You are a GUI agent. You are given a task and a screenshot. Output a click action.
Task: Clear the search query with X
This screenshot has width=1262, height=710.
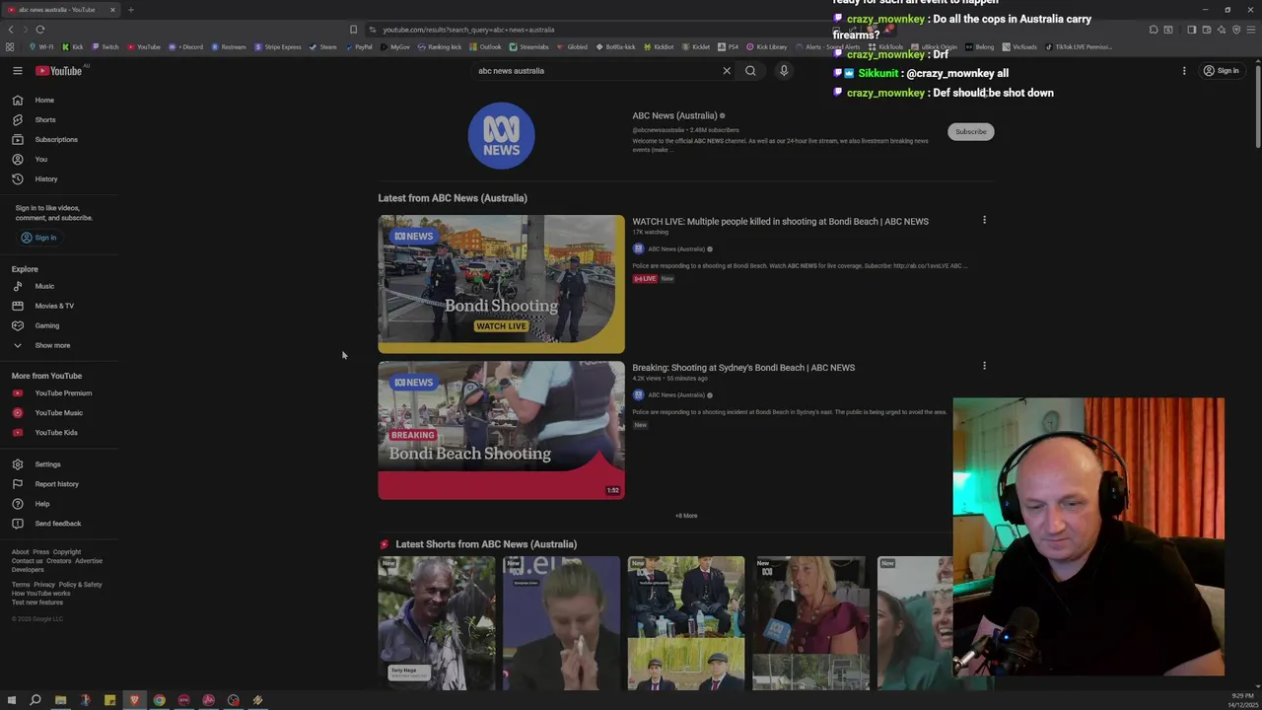(x=727, y=71)
